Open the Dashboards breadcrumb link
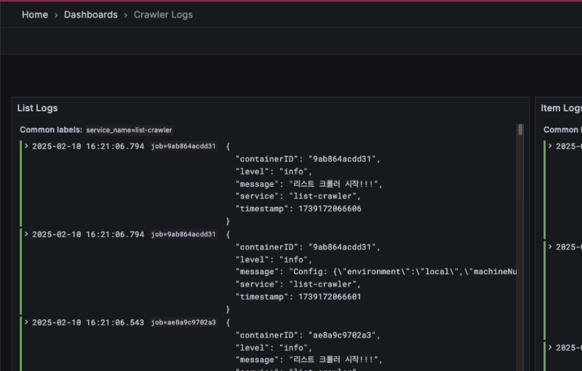 (90, 15)
